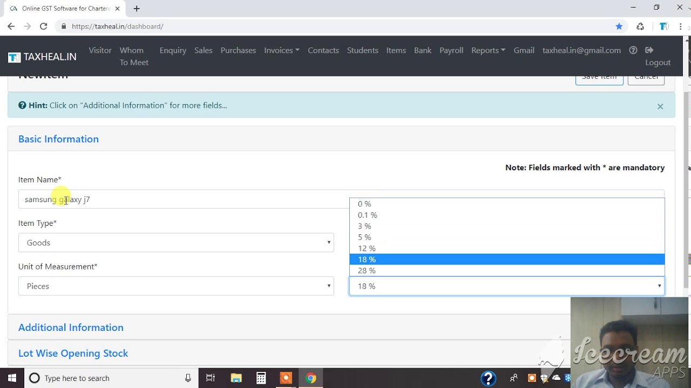This screenshot has height=388, width=691.
Task: Open the Reports dropdown menu
Action: point(489,50)
